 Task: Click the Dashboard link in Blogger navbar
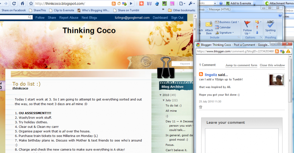(160, 17)
